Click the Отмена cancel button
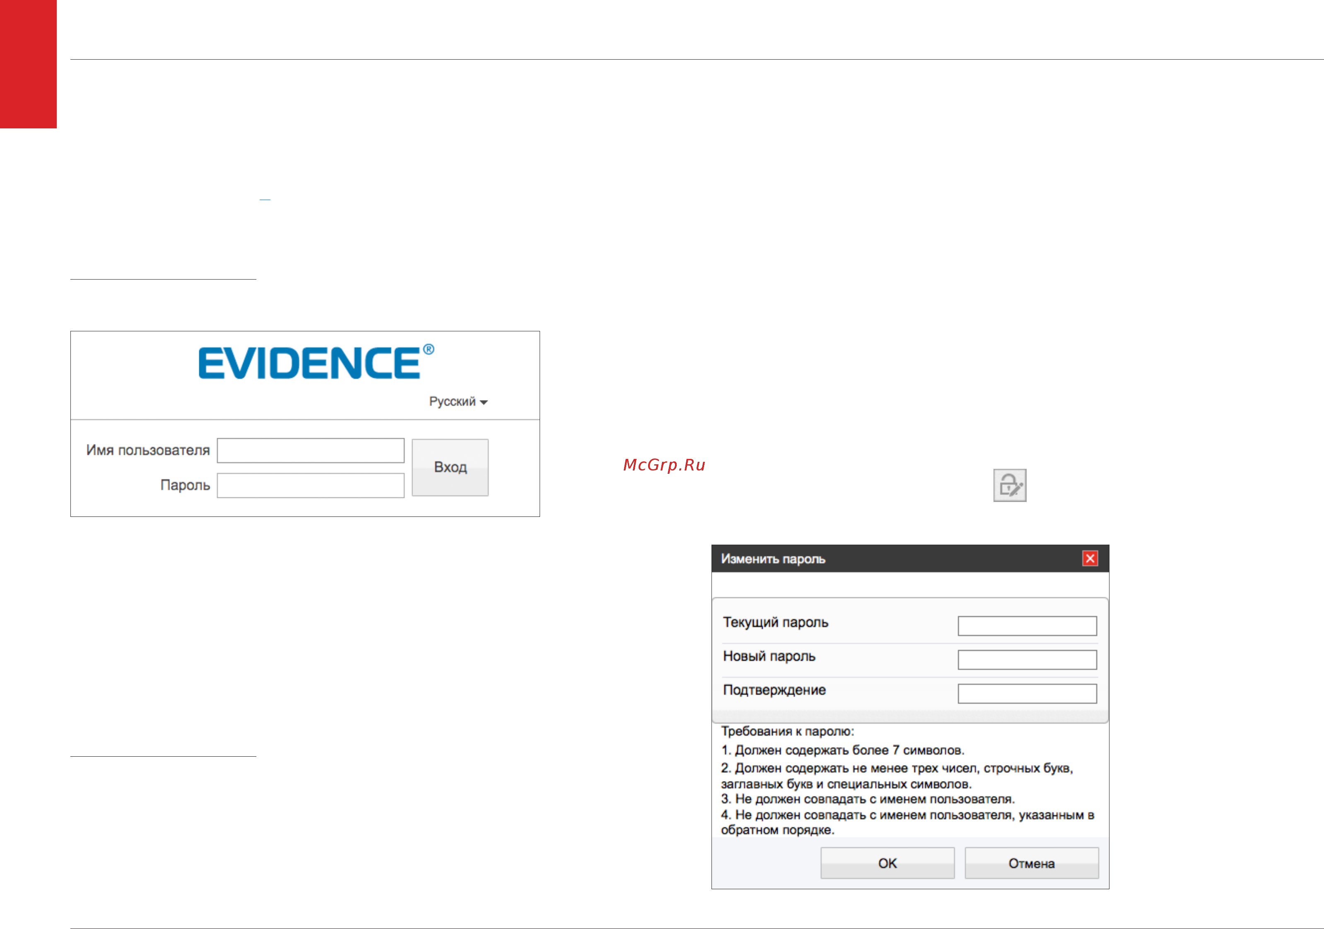Image resolution: width=1324 pixels, height=929 pixels. 1031,863
